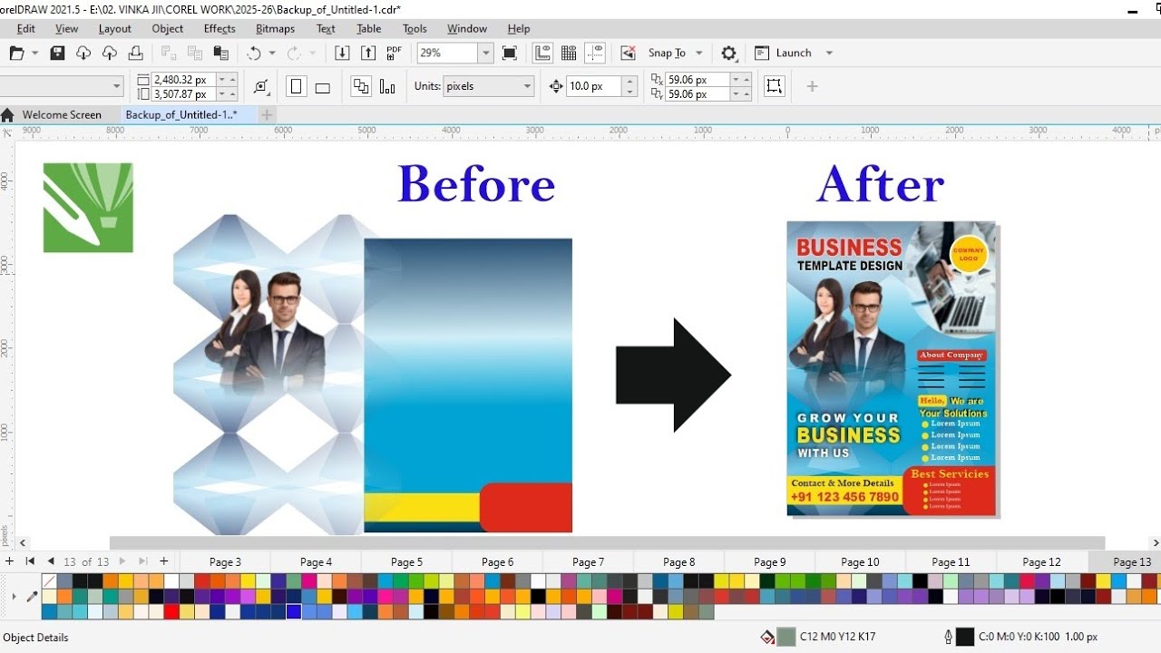The height and width of the screenshot is (653, 1161).
Task: Switch to the Welcome Screen tab
Action: [x=62, y=115]
